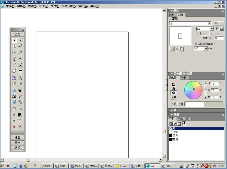Viewport: 227px width, 169px height.
Task: Select the Eyedropper tool
Action: 20,53
